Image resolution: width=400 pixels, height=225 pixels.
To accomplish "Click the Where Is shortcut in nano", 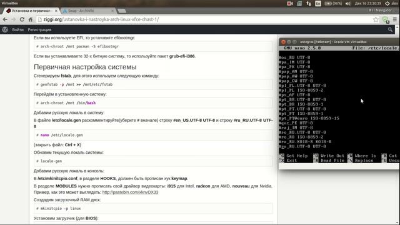I will [x=362, y=156].
